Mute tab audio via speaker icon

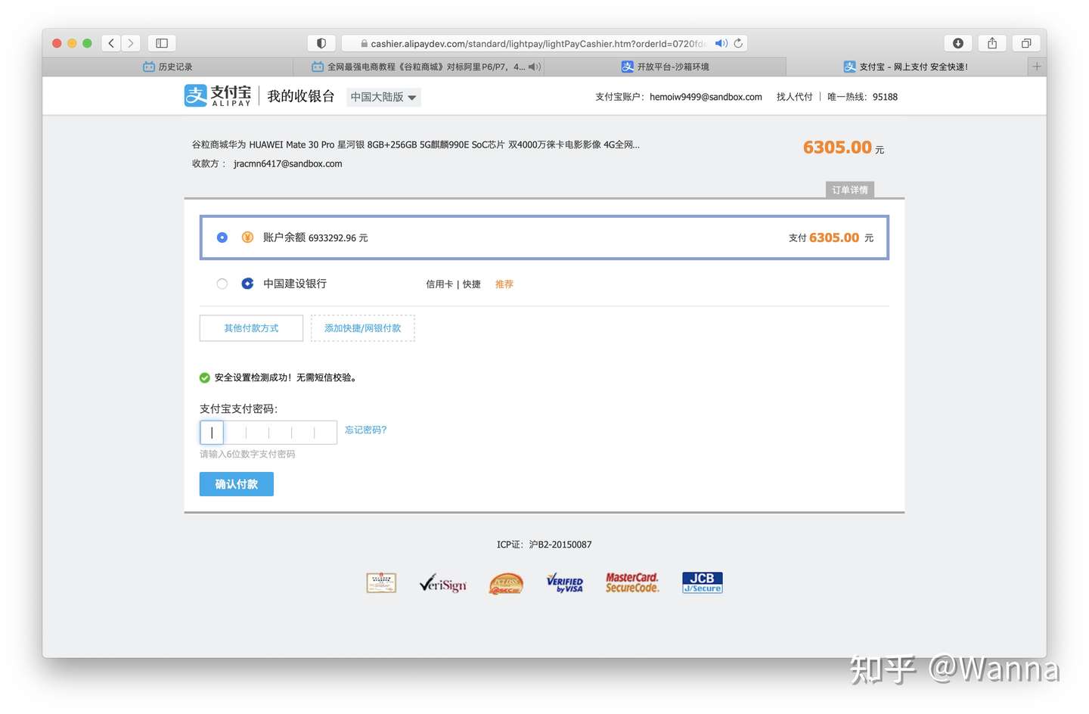click(721, 43)
